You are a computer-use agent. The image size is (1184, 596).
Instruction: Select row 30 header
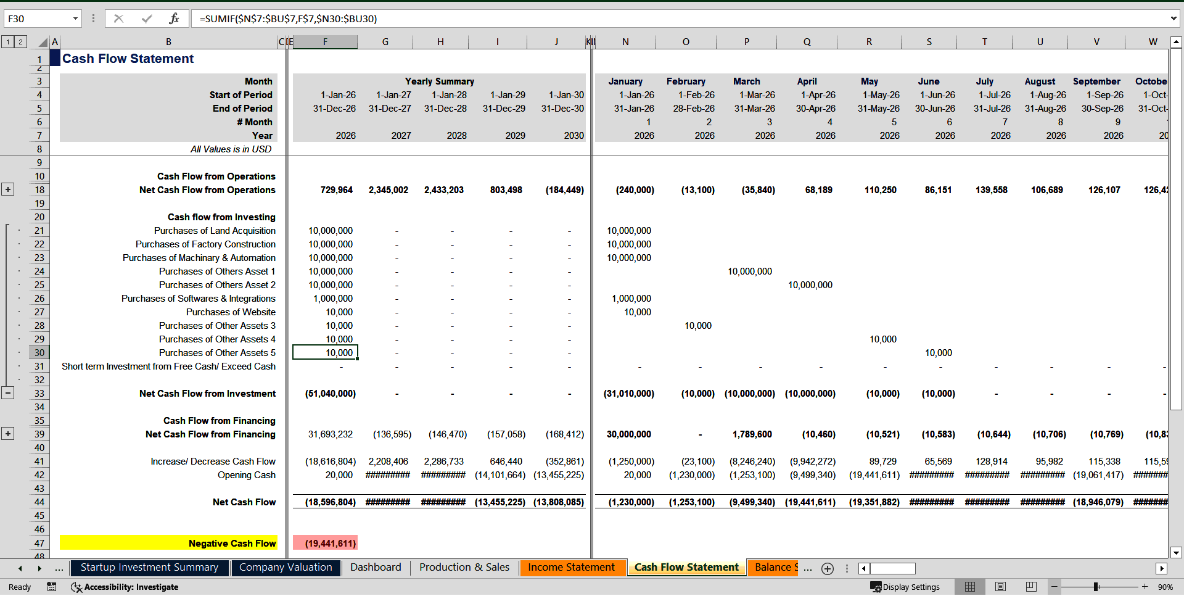click(x=39, y=353)
